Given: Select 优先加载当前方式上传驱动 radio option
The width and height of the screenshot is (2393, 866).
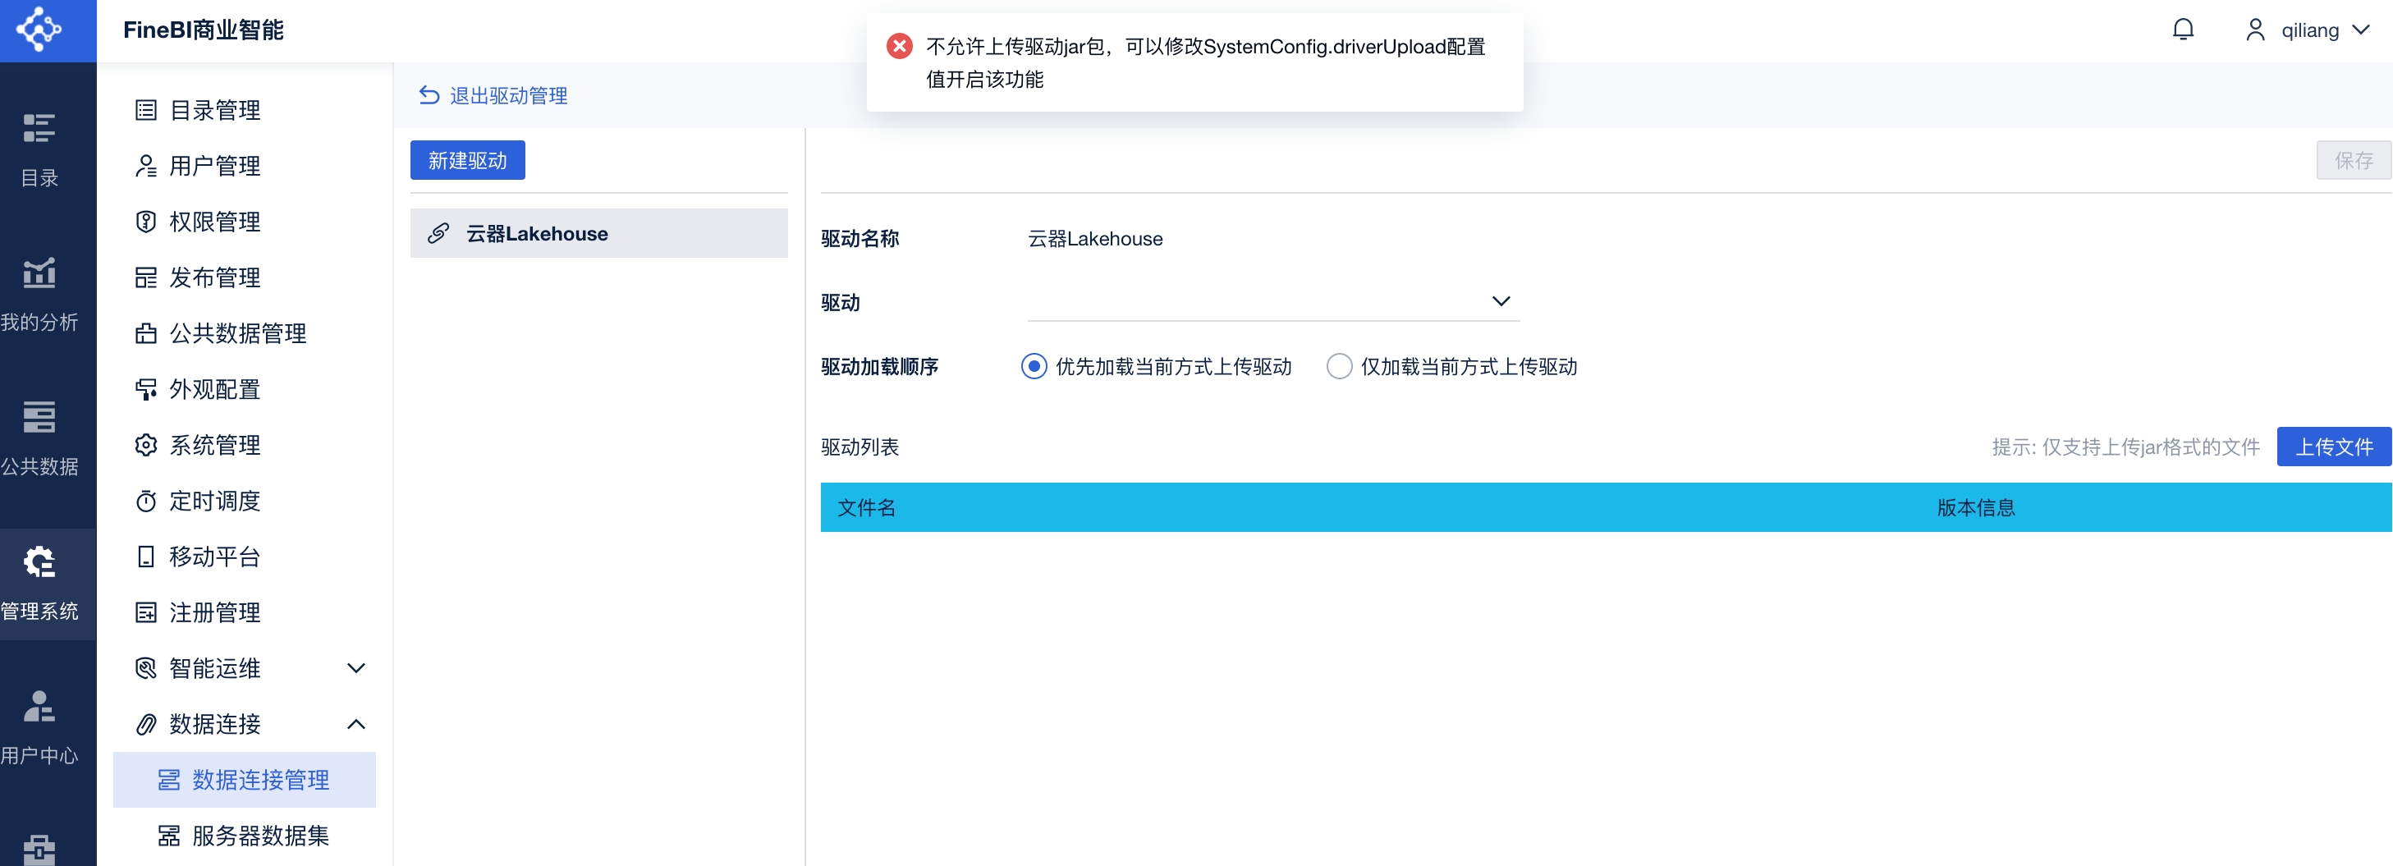Looking at the screenshot, I should tap(1033, 366).
